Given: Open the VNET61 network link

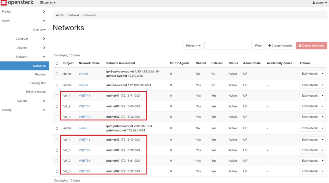Looking at the screenshot, I should pos(84,161).
